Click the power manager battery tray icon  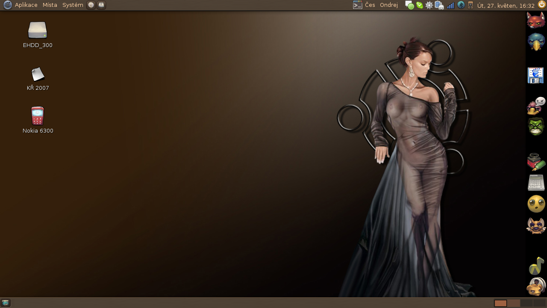(x=439, y=6)
